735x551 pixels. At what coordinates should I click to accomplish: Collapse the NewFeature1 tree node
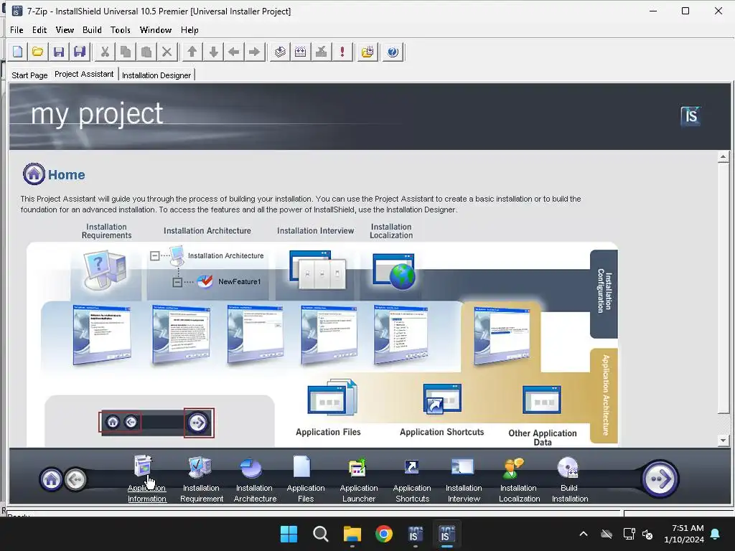[177, 282]
